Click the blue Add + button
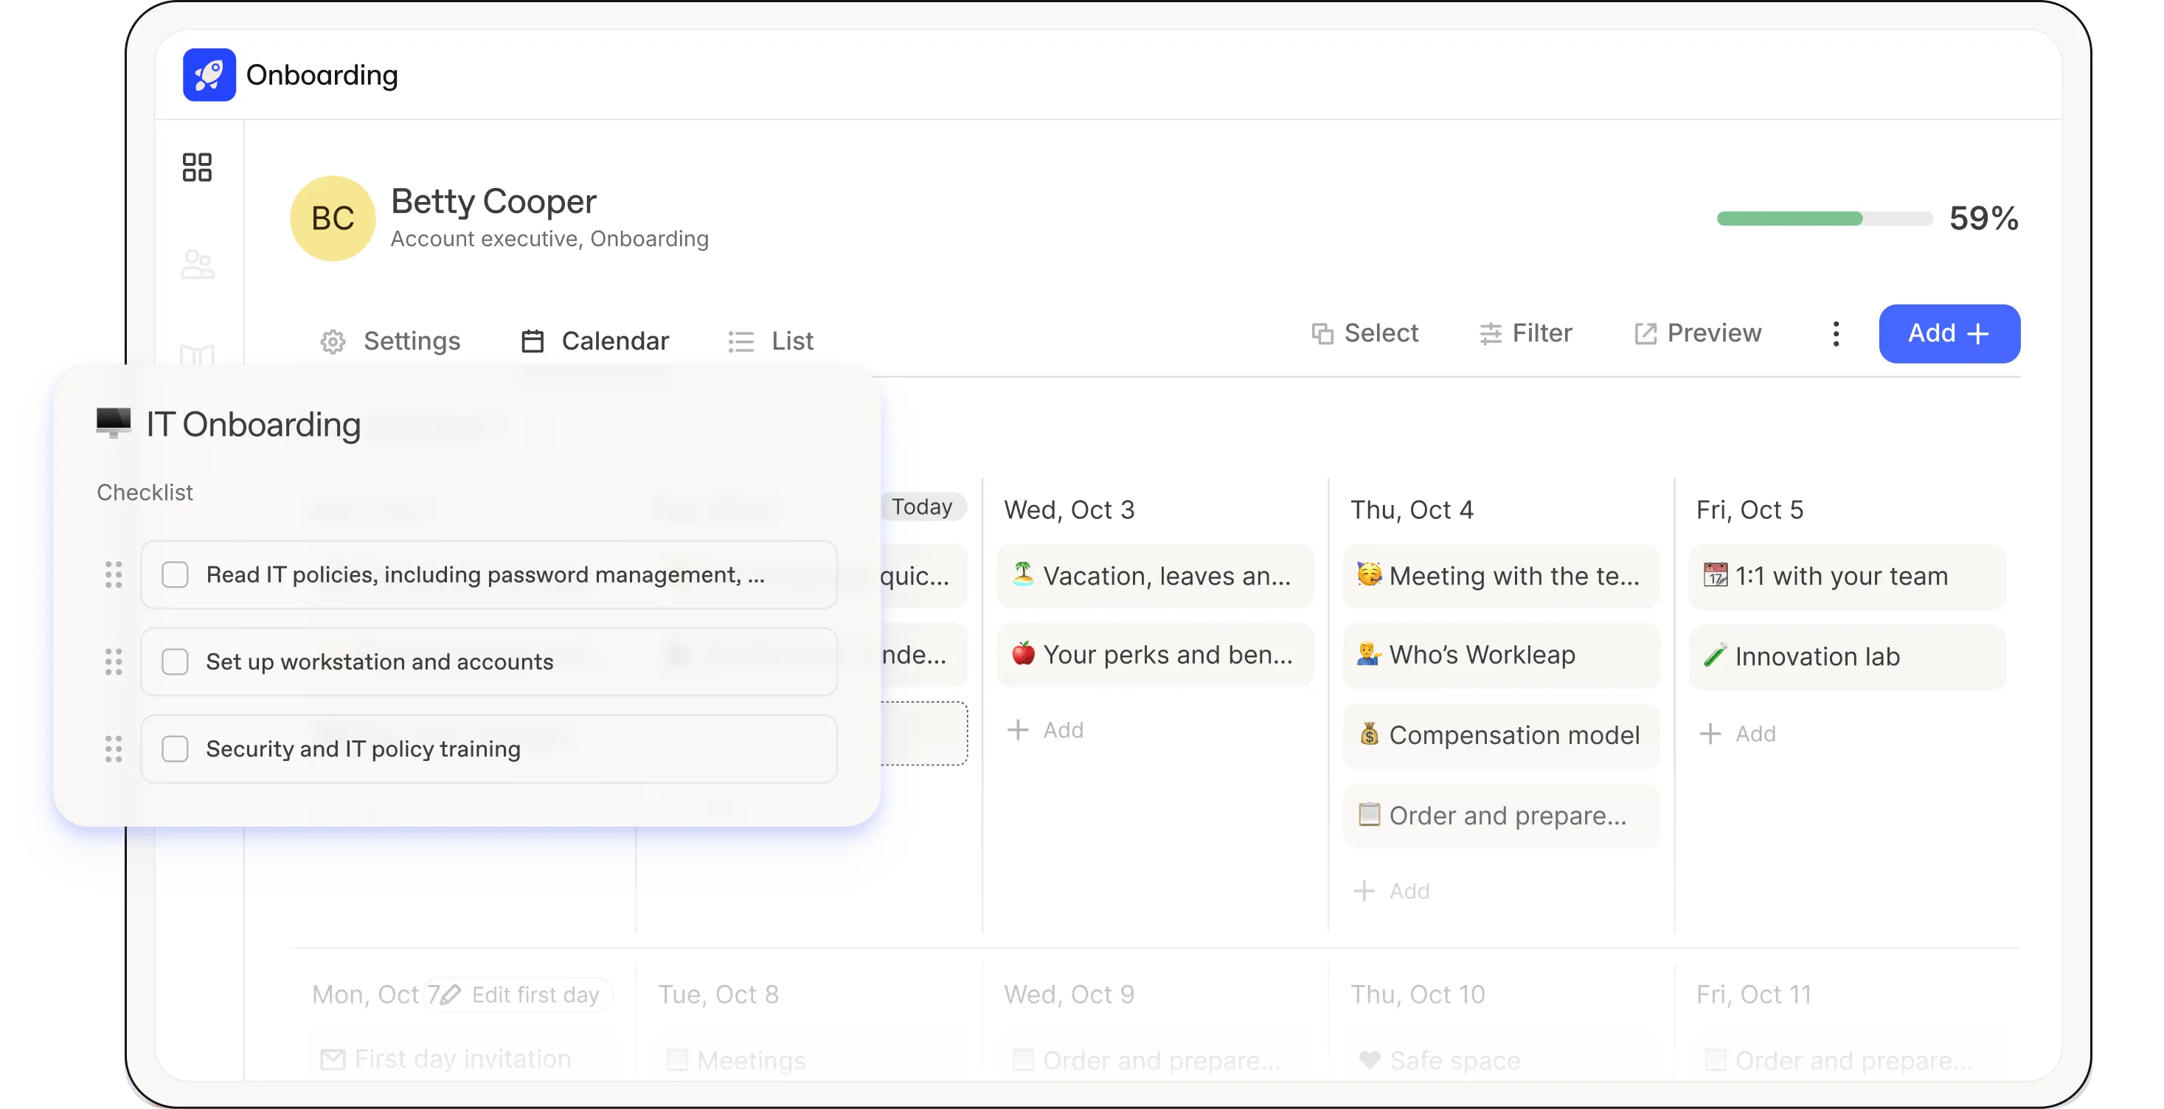Screen dimensions: 2164x1109 [1949, 333]
